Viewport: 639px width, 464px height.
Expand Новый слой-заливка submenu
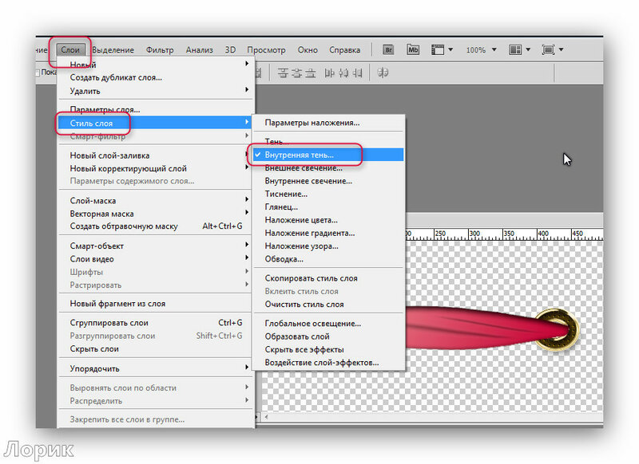[155, 155]
